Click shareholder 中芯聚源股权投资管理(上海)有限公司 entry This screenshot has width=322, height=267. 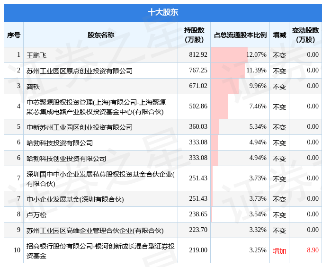96,107
